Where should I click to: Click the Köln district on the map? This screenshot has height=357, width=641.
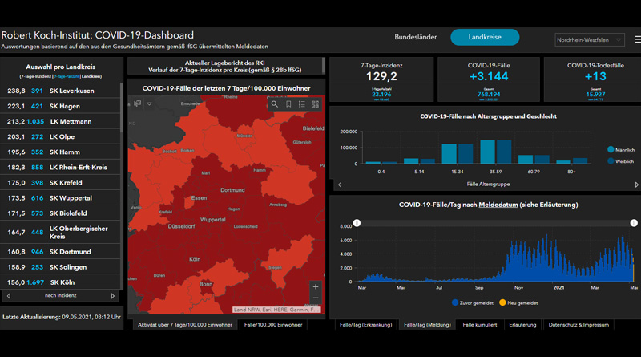[195, 259]
